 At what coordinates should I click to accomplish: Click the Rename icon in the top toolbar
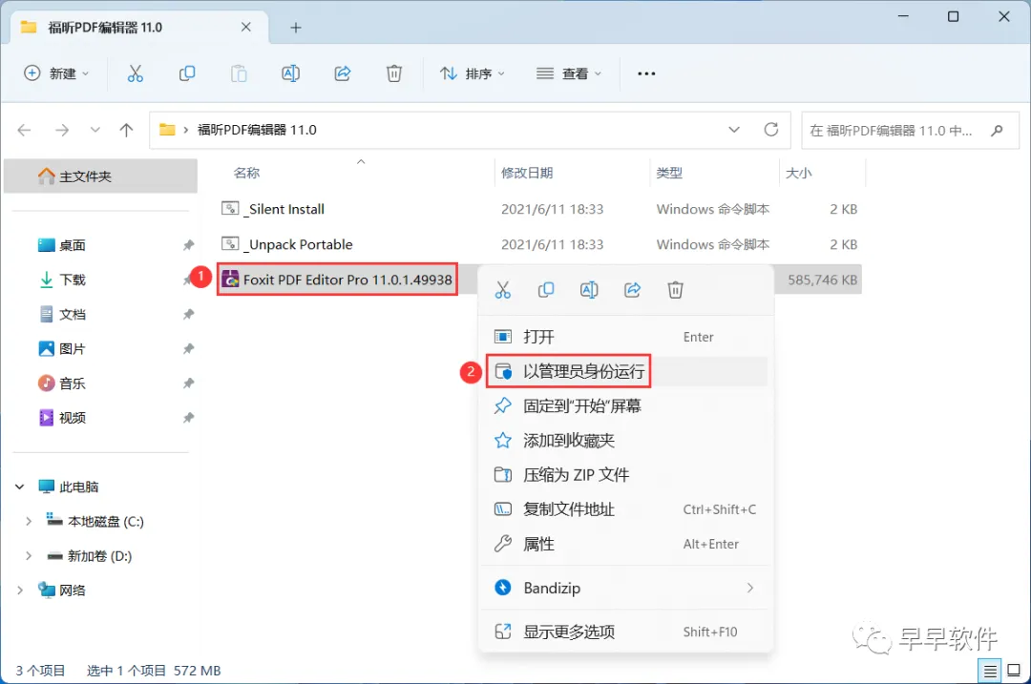(290, 73)
